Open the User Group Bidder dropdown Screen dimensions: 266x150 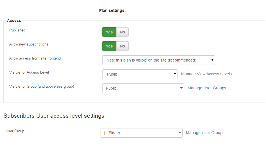(142, 133)
